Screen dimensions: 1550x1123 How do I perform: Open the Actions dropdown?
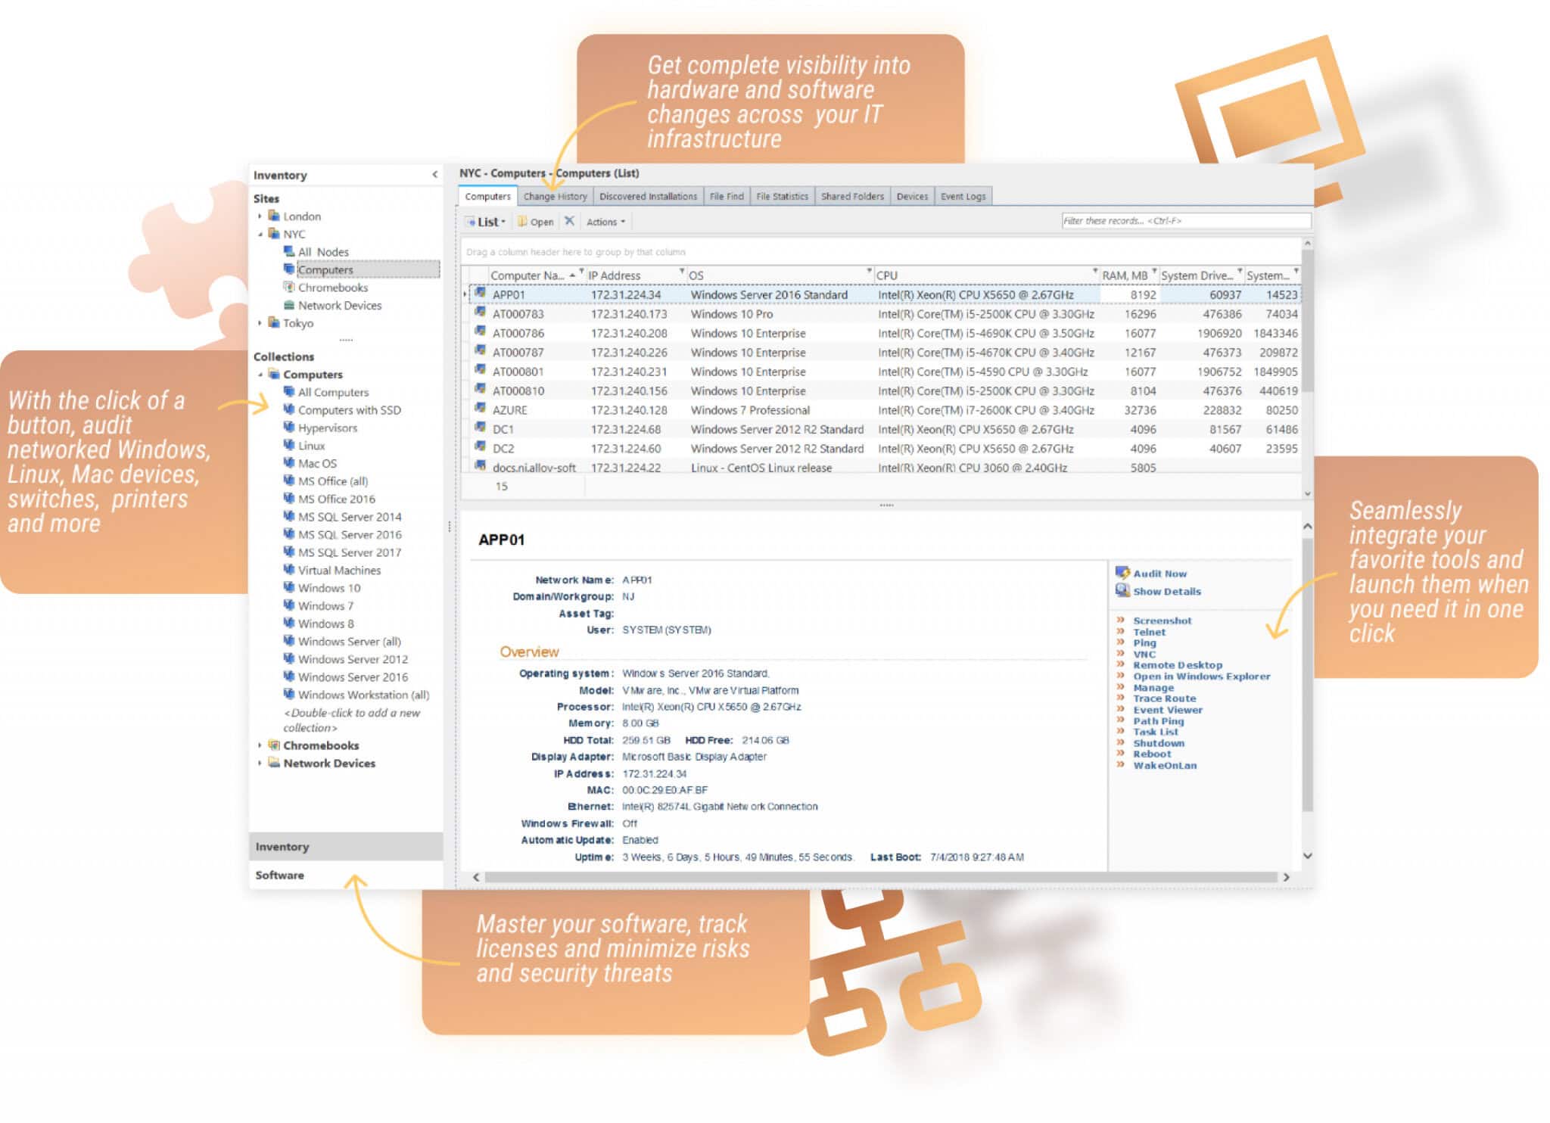coord(605,222)
